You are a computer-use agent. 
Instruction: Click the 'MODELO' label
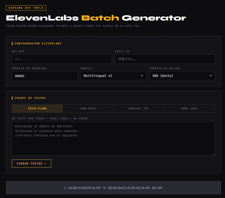tap(86, 68)
